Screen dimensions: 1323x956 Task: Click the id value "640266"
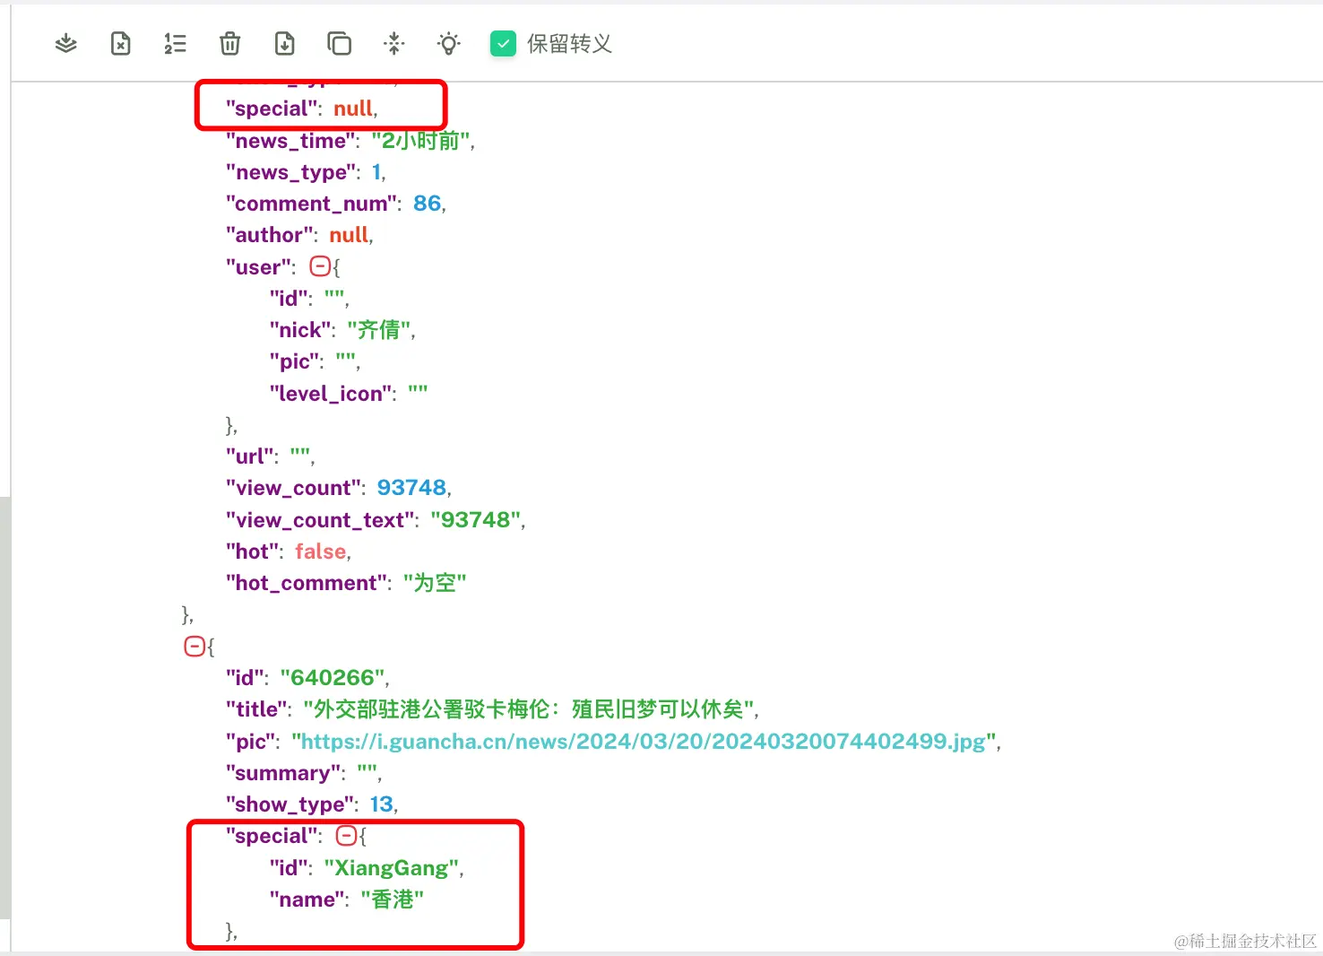[333, 678]
